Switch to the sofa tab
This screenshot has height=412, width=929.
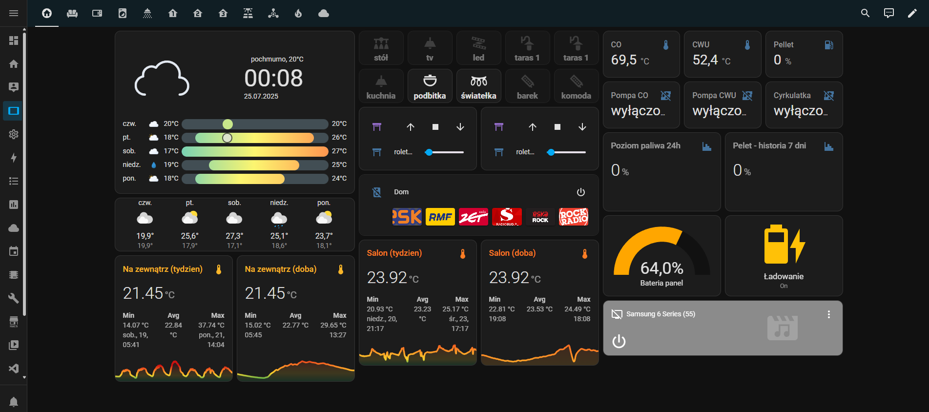(x=72, y=13)
